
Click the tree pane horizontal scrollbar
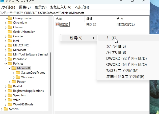point(26,113)
